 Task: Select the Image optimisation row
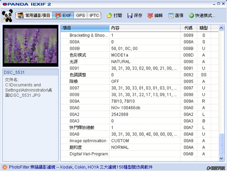point(139,141)
